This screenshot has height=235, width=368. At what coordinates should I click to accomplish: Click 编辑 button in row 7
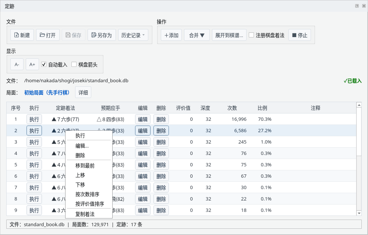point(143,188)
